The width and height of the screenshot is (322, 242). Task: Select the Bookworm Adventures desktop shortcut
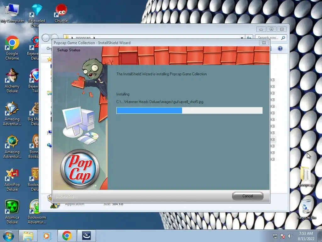[x=37, y=212]
